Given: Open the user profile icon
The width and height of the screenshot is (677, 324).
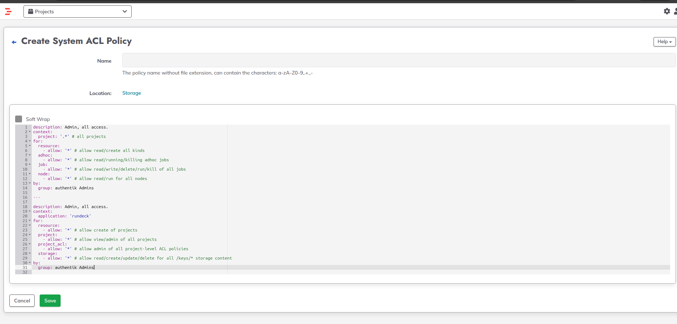Looking at the screenshot, I should [675, 11].
